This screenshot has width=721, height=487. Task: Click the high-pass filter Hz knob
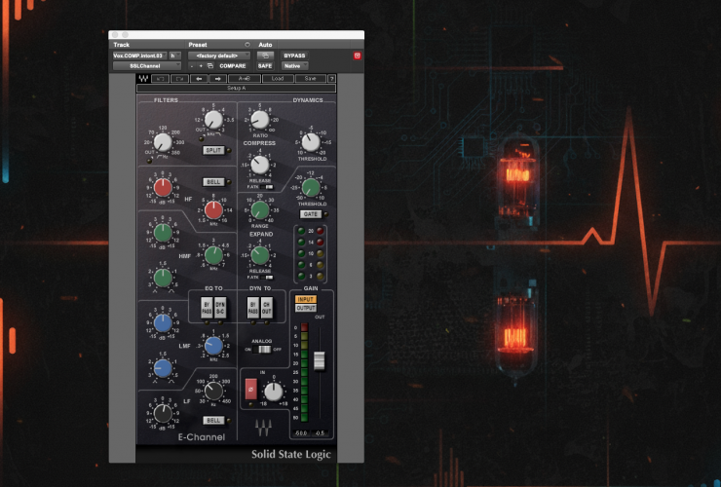click(163, 142)
